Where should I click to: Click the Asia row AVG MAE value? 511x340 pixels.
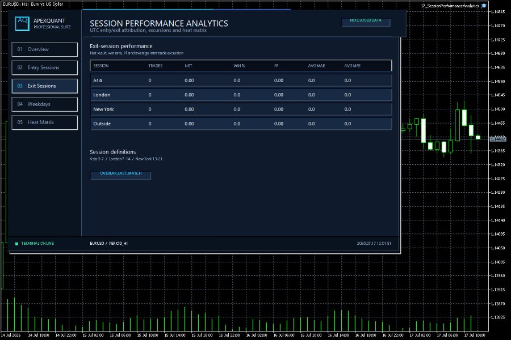(x=312, y=80)
